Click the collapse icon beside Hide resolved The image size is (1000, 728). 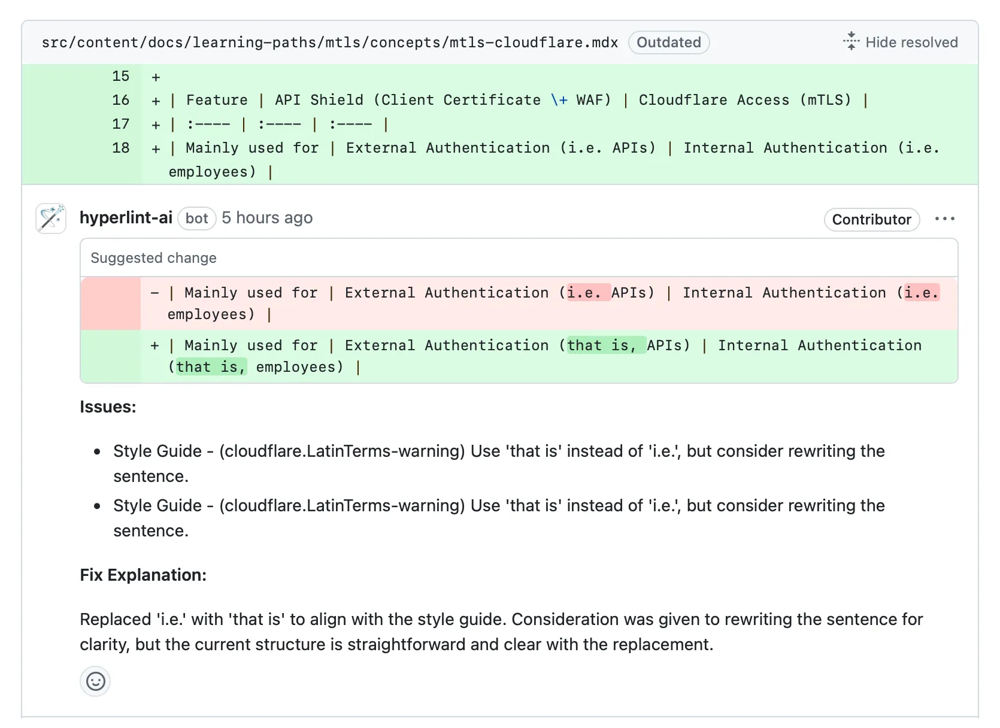[851, 42]
